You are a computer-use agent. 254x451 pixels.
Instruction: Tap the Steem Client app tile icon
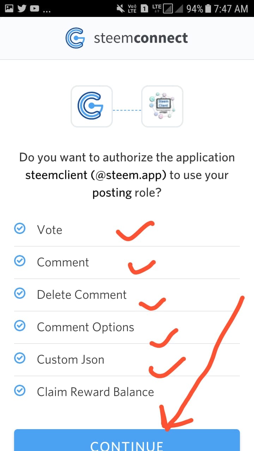(x=162, y=106)
